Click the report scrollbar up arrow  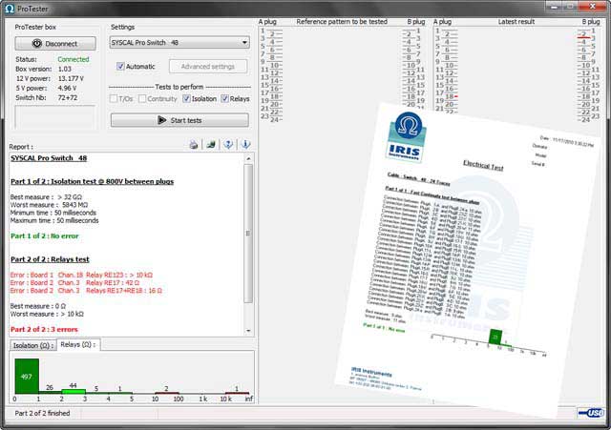tap(248, 159)
